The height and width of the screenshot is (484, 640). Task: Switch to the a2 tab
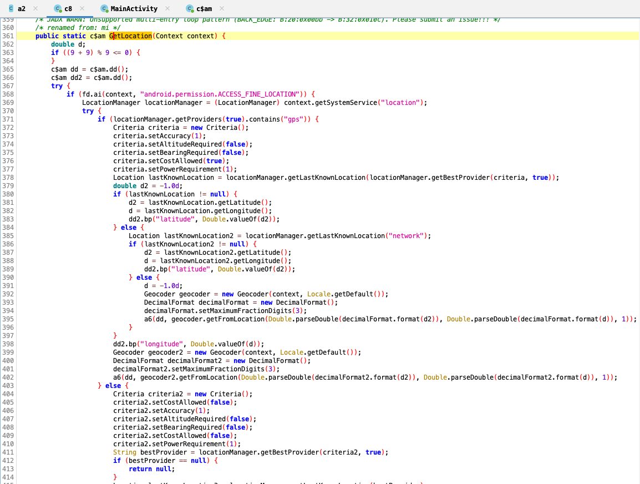coord(22,8)
